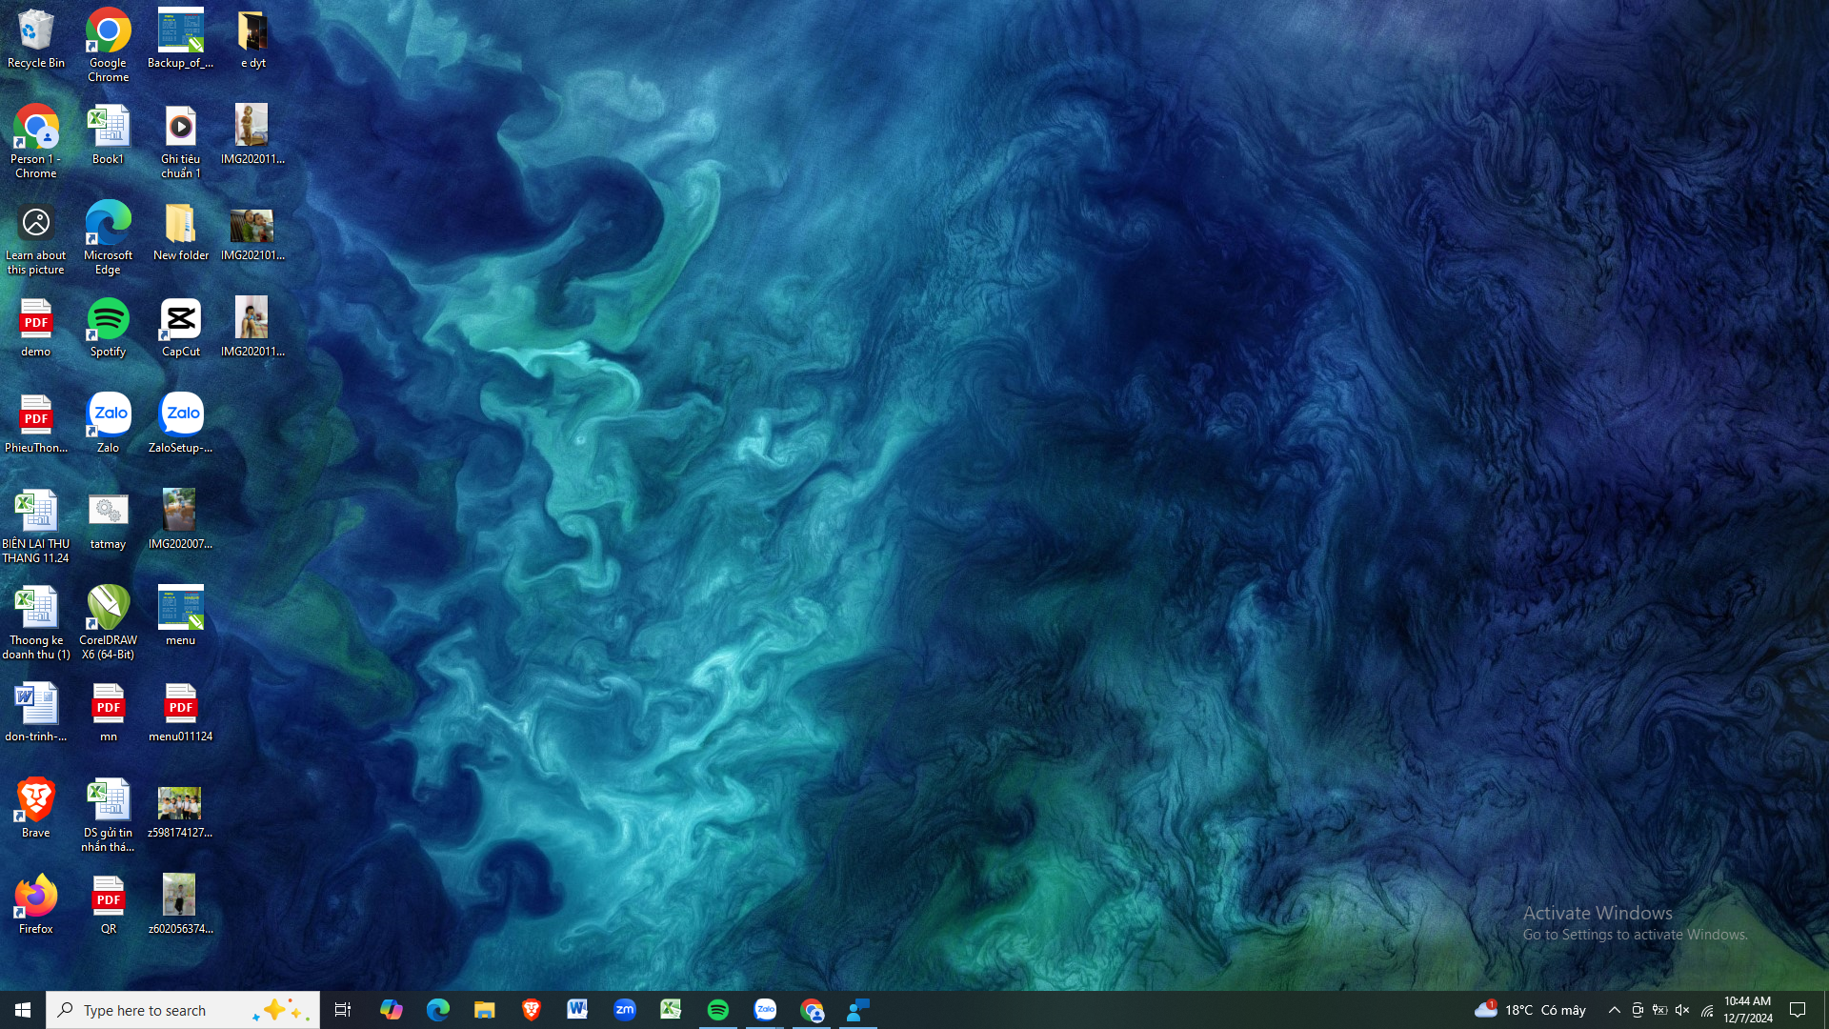Expand the hidden system tray icons
1829x1029 pixels.
tap(1614, 1010)
